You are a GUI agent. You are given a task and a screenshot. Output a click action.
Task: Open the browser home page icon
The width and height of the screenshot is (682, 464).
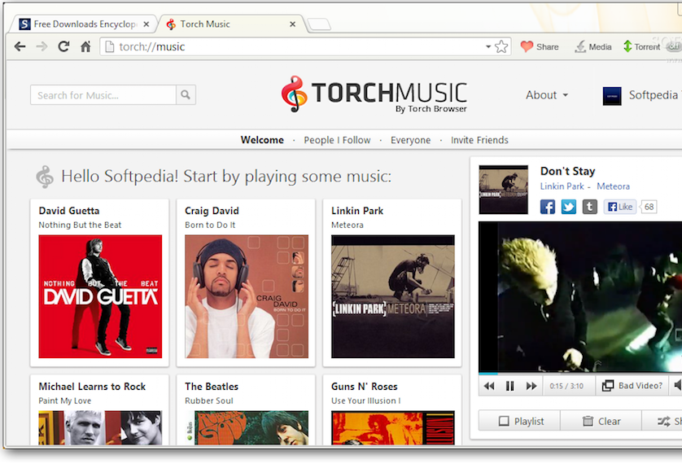85,46
